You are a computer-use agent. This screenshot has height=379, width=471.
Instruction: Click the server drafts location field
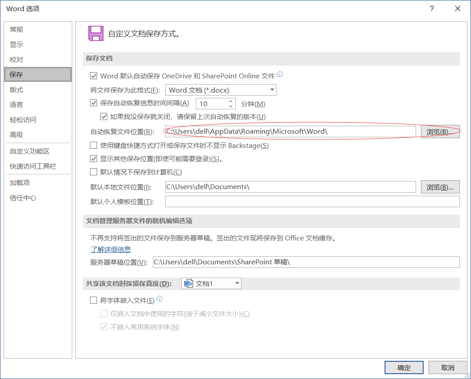[306, 262]
